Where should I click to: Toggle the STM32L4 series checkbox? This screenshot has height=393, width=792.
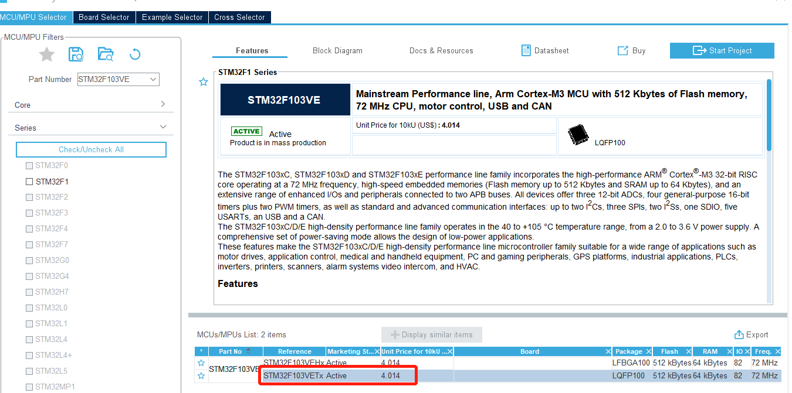[x=29, y=340]
